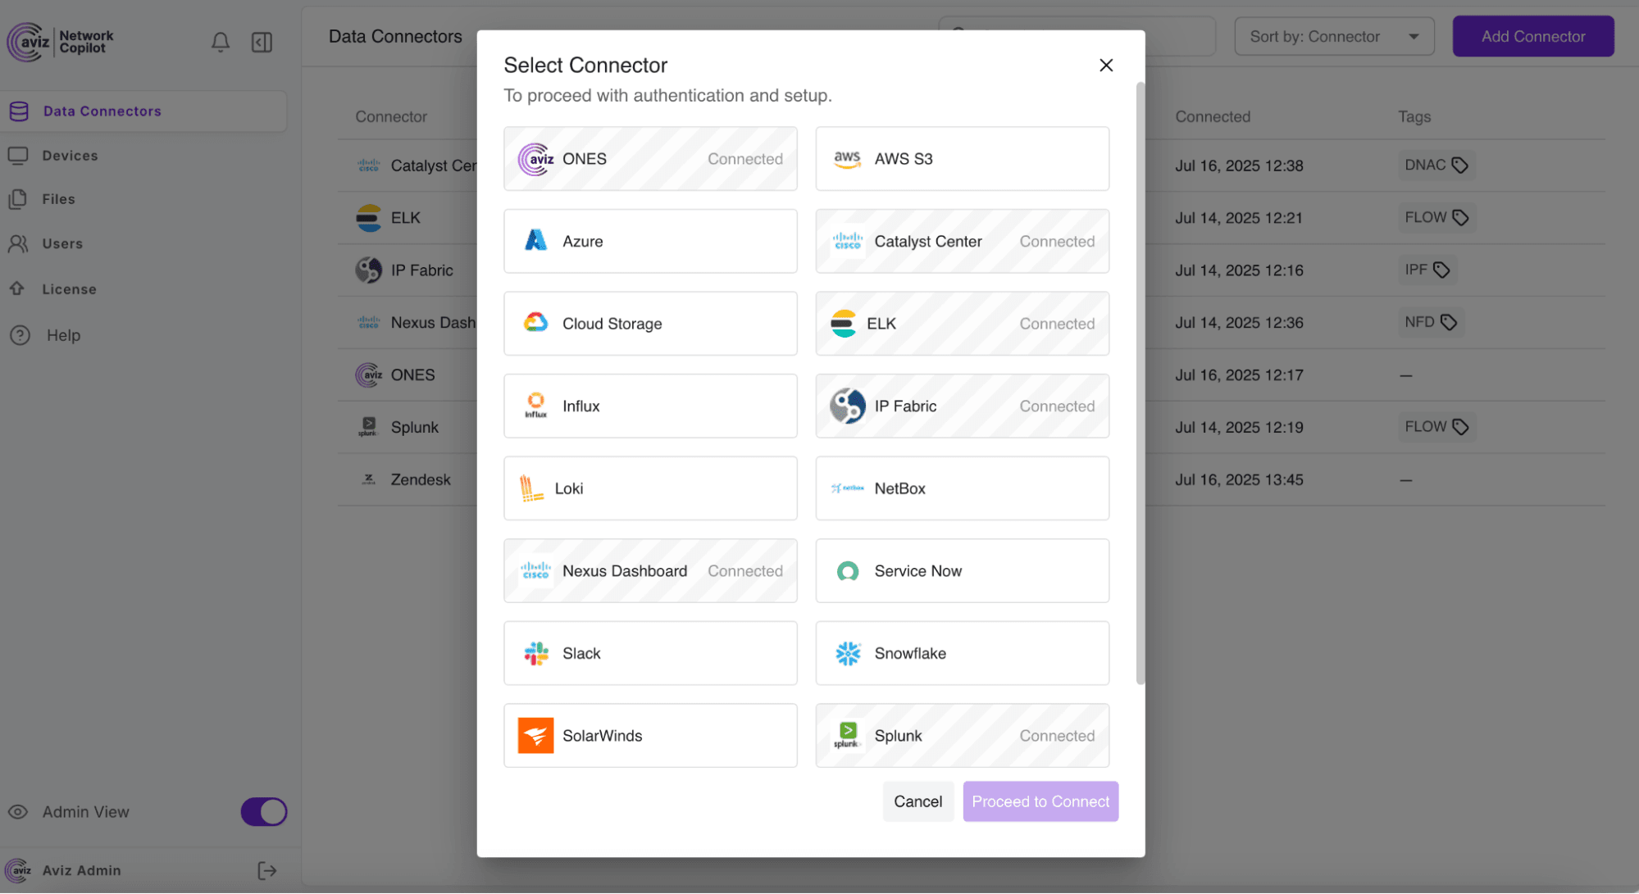This screenshot has height=894, width=1639.
Task: Select the Slack connector
Action: point(649,653)
